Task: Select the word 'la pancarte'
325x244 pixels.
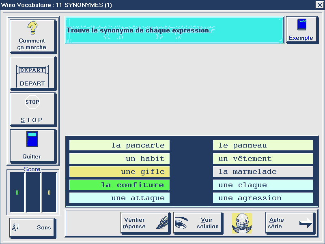Action: (x=119, y=145)
